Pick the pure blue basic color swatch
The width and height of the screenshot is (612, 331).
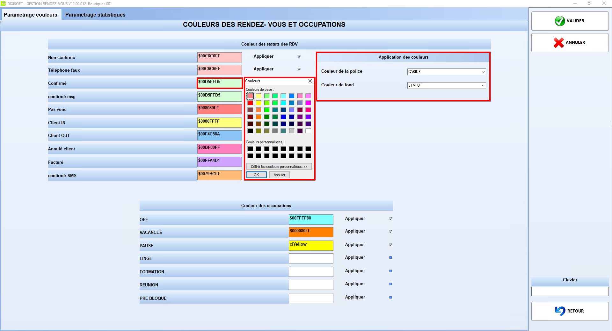click(283, 117)
